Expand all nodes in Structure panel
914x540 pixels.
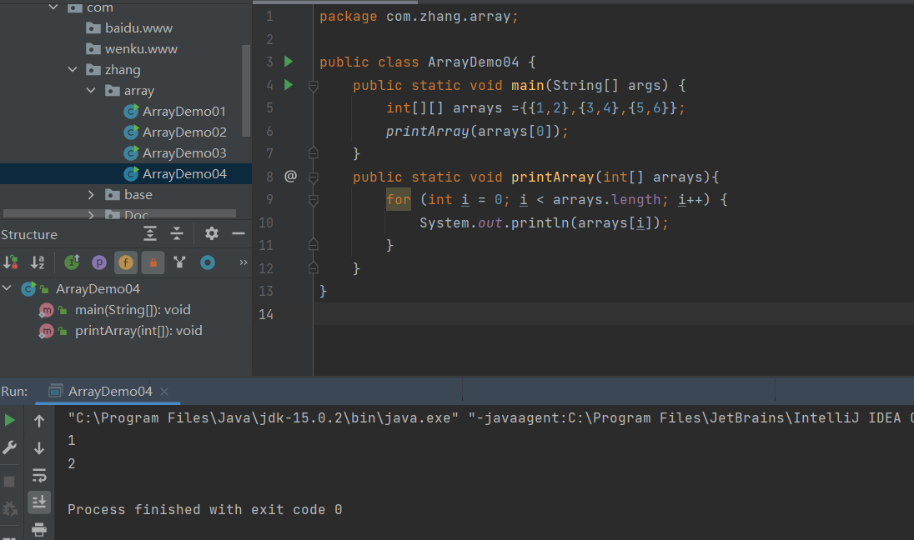(150, 233)
